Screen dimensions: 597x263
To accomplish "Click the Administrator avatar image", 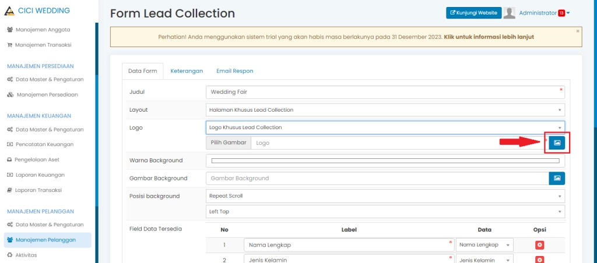I will [509, 13].
